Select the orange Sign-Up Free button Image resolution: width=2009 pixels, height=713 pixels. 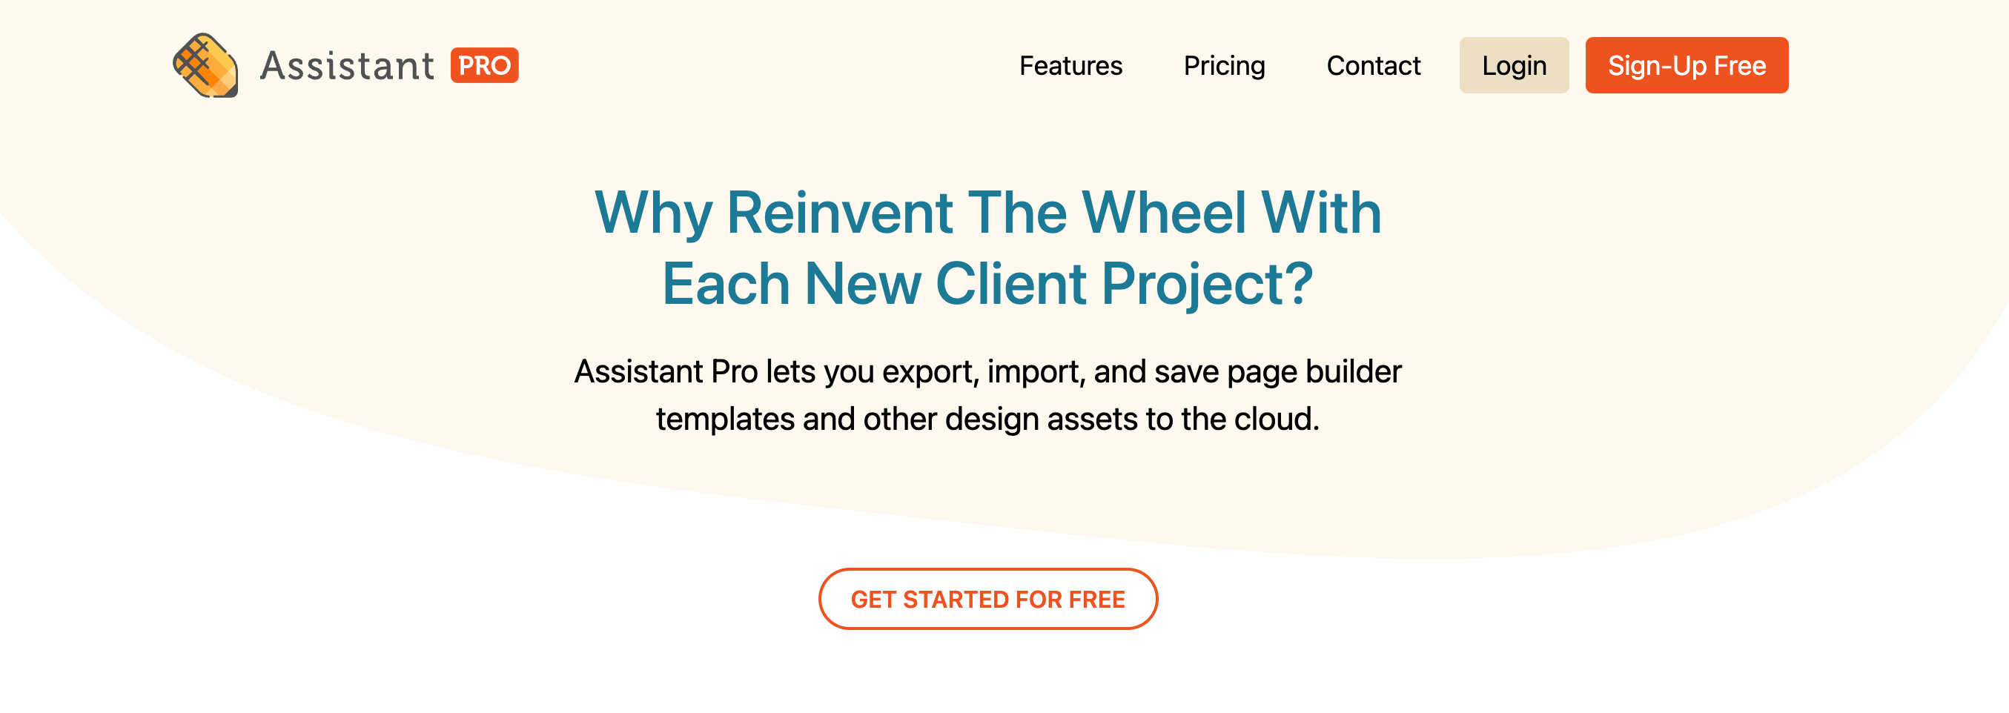tap(1686, 65)
